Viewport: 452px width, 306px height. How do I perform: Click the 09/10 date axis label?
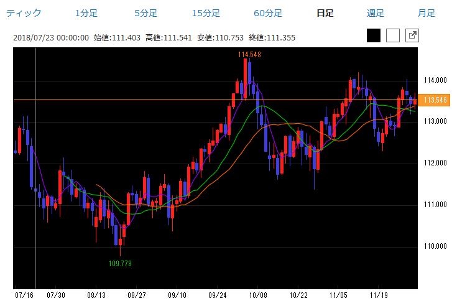click(x=177, y=295)
